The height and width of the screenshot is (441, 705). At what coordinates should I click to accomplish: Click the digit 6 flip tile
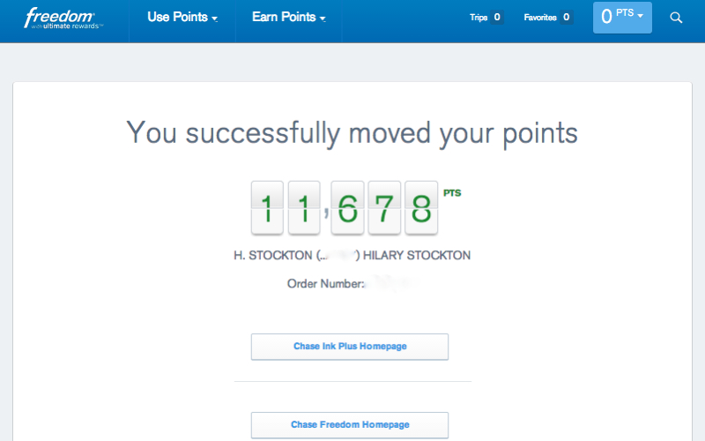coord(347,208)
